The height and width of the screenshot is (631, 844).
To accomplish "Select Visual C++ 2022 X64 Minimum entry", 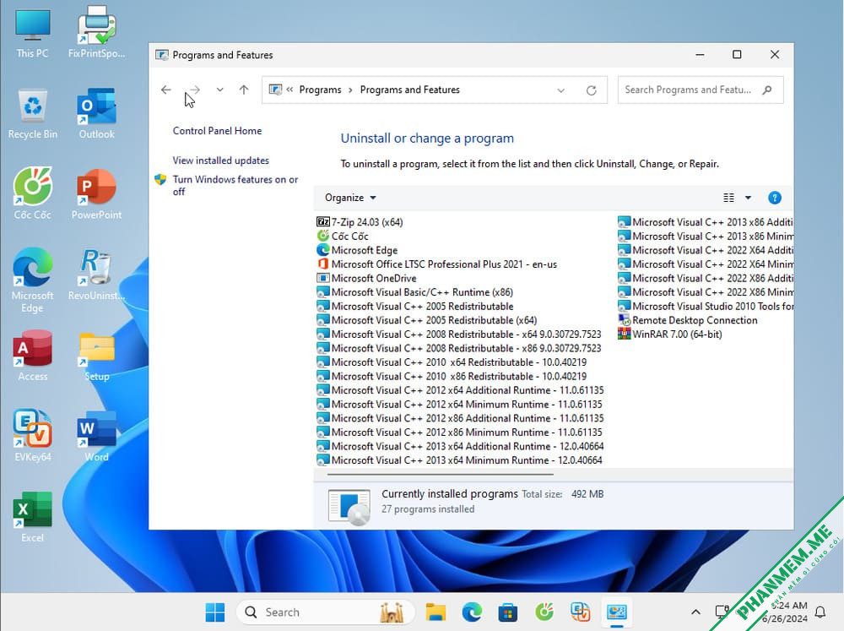I will pyautogui.click(x=705, y=264).
